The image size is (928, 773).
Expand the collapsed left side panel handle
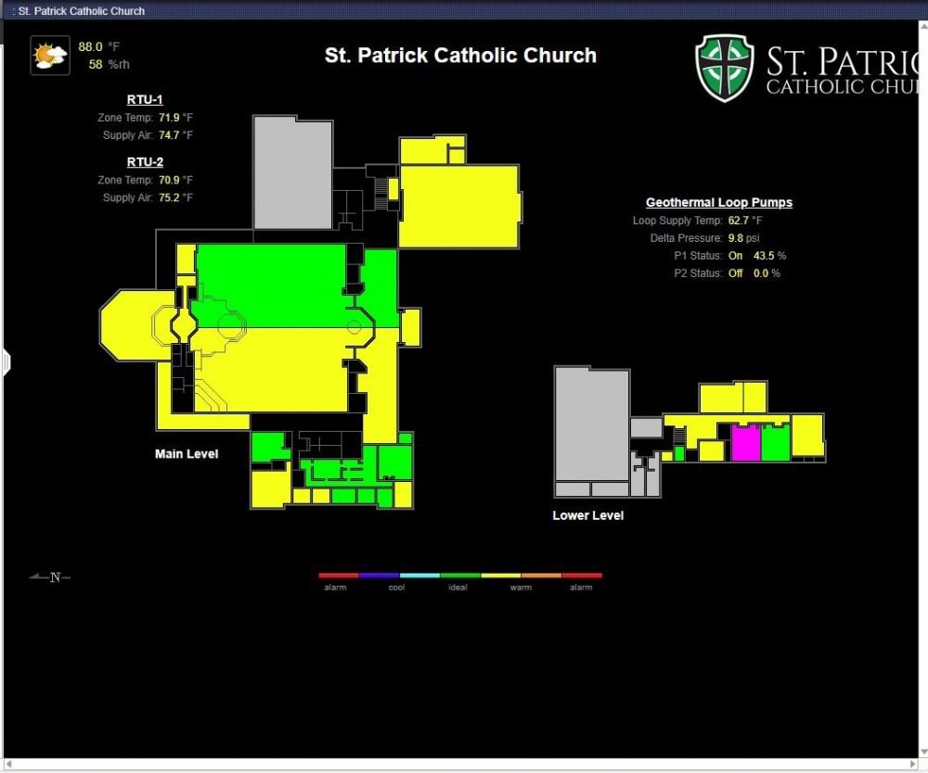(5, 361)
